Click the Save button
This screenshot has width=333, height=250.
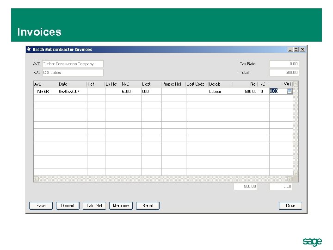41,206
